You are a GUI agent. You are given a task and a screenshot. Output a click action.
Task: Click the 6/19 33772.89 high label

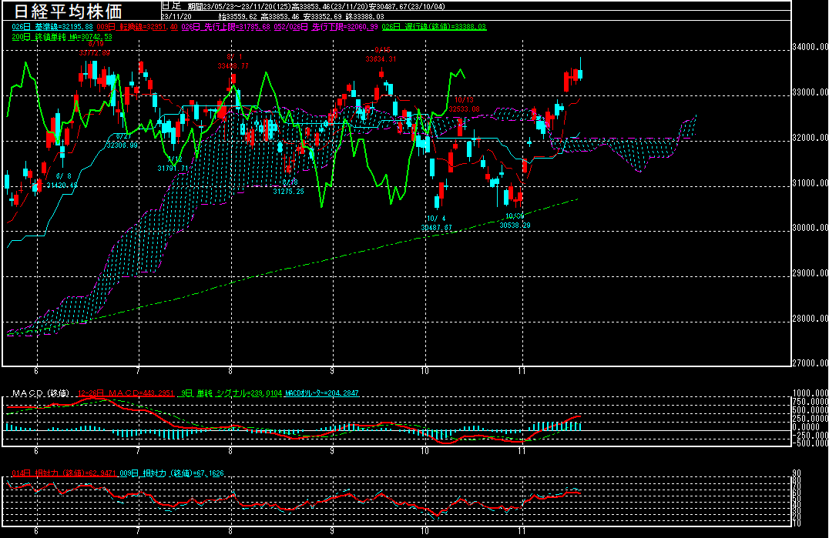click(95, 48)
